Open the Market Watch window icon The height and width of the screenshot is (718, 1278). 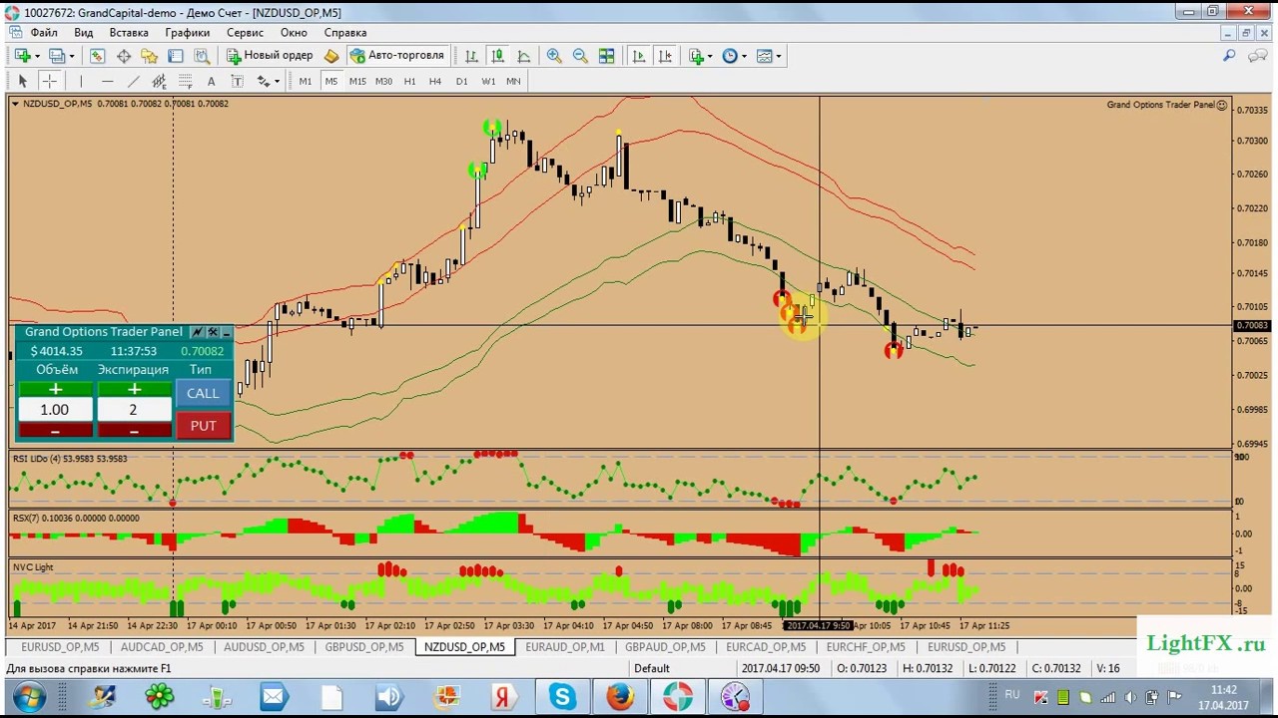coord(97,56)
